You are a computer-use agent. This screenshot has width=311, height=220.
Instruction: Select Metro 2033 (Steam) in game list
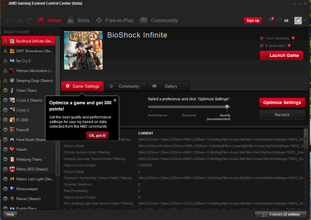(x=29, y=169)
